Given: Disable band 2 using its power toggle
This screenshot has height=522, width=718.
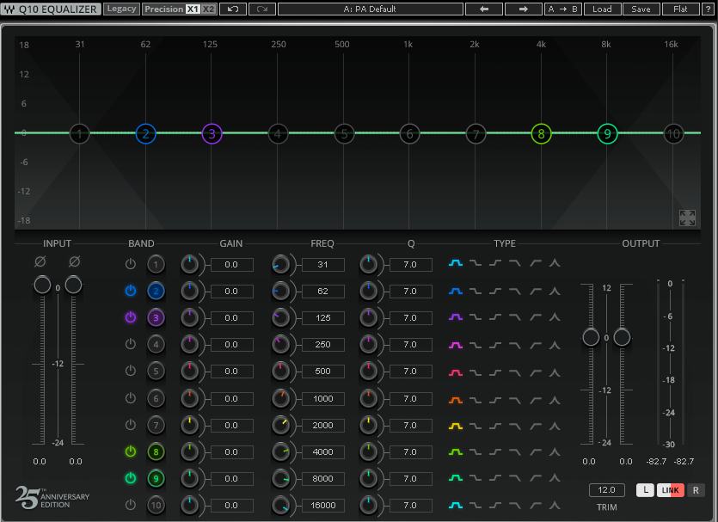Looking at the screenshot, I should tap(130, 291).
